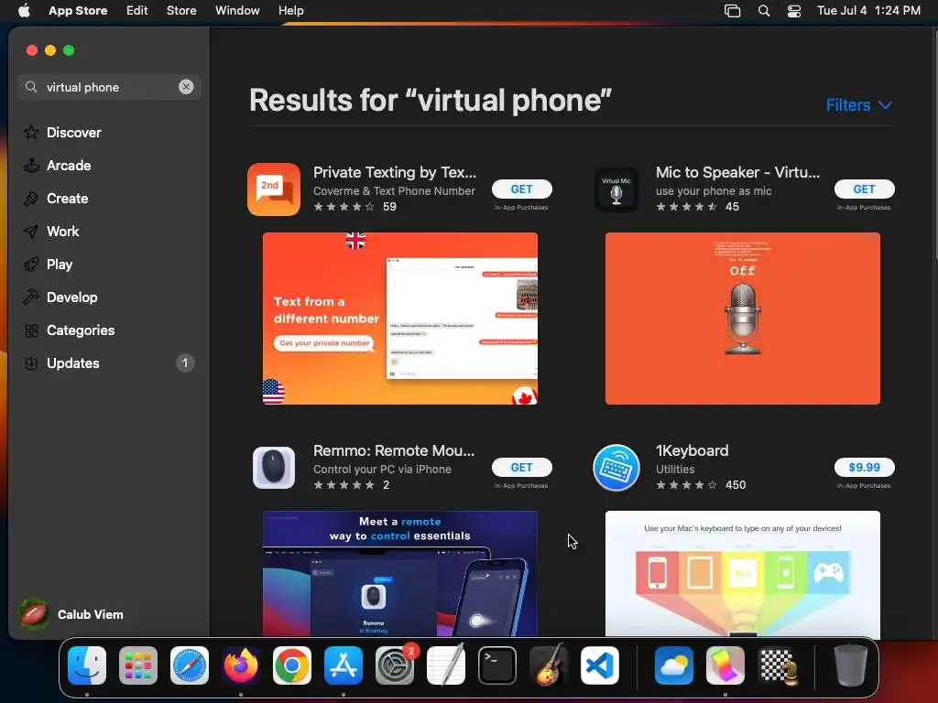The width and height of the screenshot is (938, 703).
Task: Open 1Keyboard app icon
Action: tap(616, 468)
